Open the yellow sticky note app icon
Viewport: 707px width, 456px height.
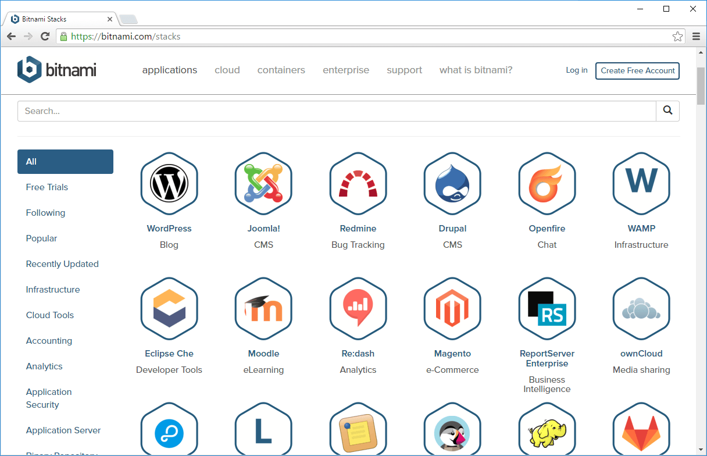(x=358, y=429)
